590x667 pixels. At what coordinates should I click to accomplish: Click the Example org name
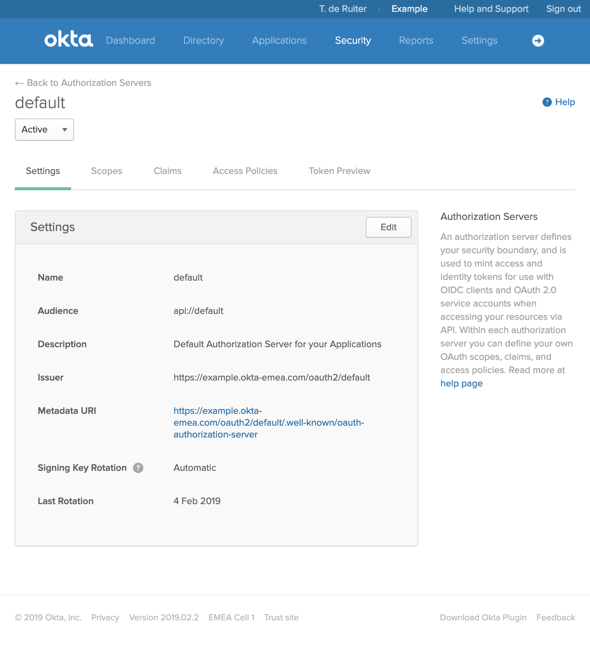tap(409, 9)
